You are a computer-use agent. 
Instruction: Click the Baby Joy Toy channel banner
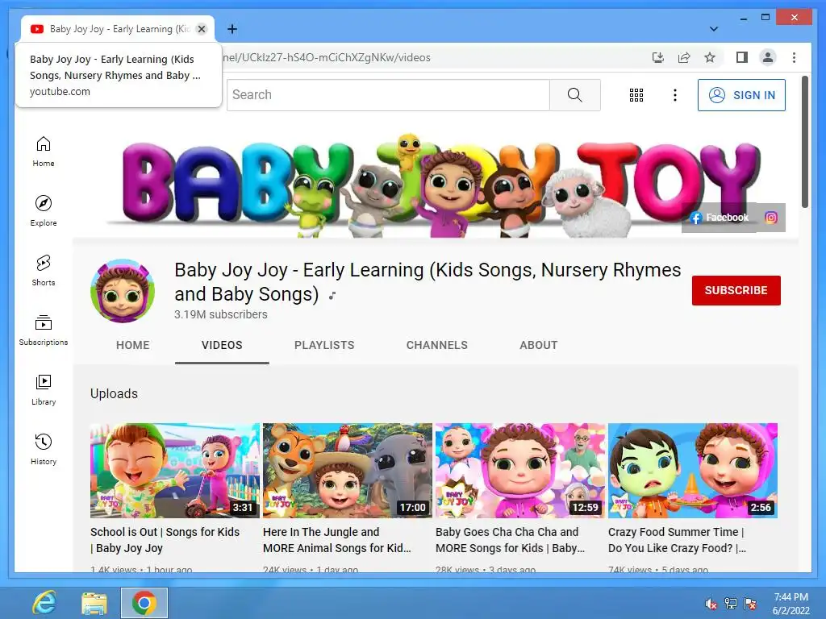435,184
